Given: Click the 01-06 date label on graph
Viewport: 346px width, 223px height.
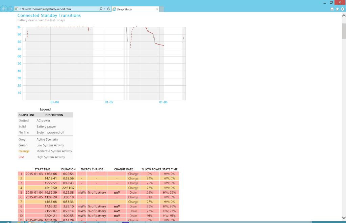Looking at the screenshot, I should (x=163, y=102).
